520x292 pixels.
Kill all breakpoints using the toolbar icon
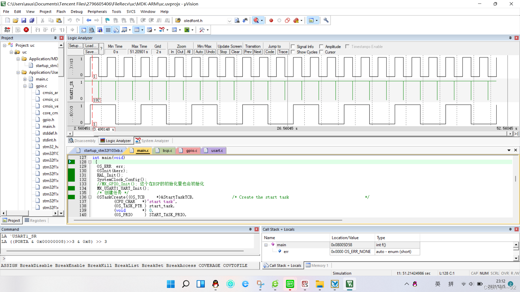tap(296, 20)
